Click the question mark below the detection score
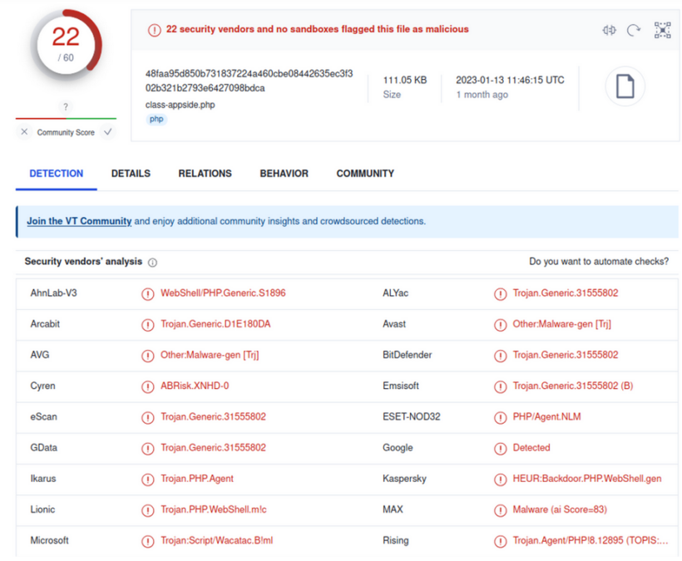This screenshot has height=561, width=682. point(65,106)
